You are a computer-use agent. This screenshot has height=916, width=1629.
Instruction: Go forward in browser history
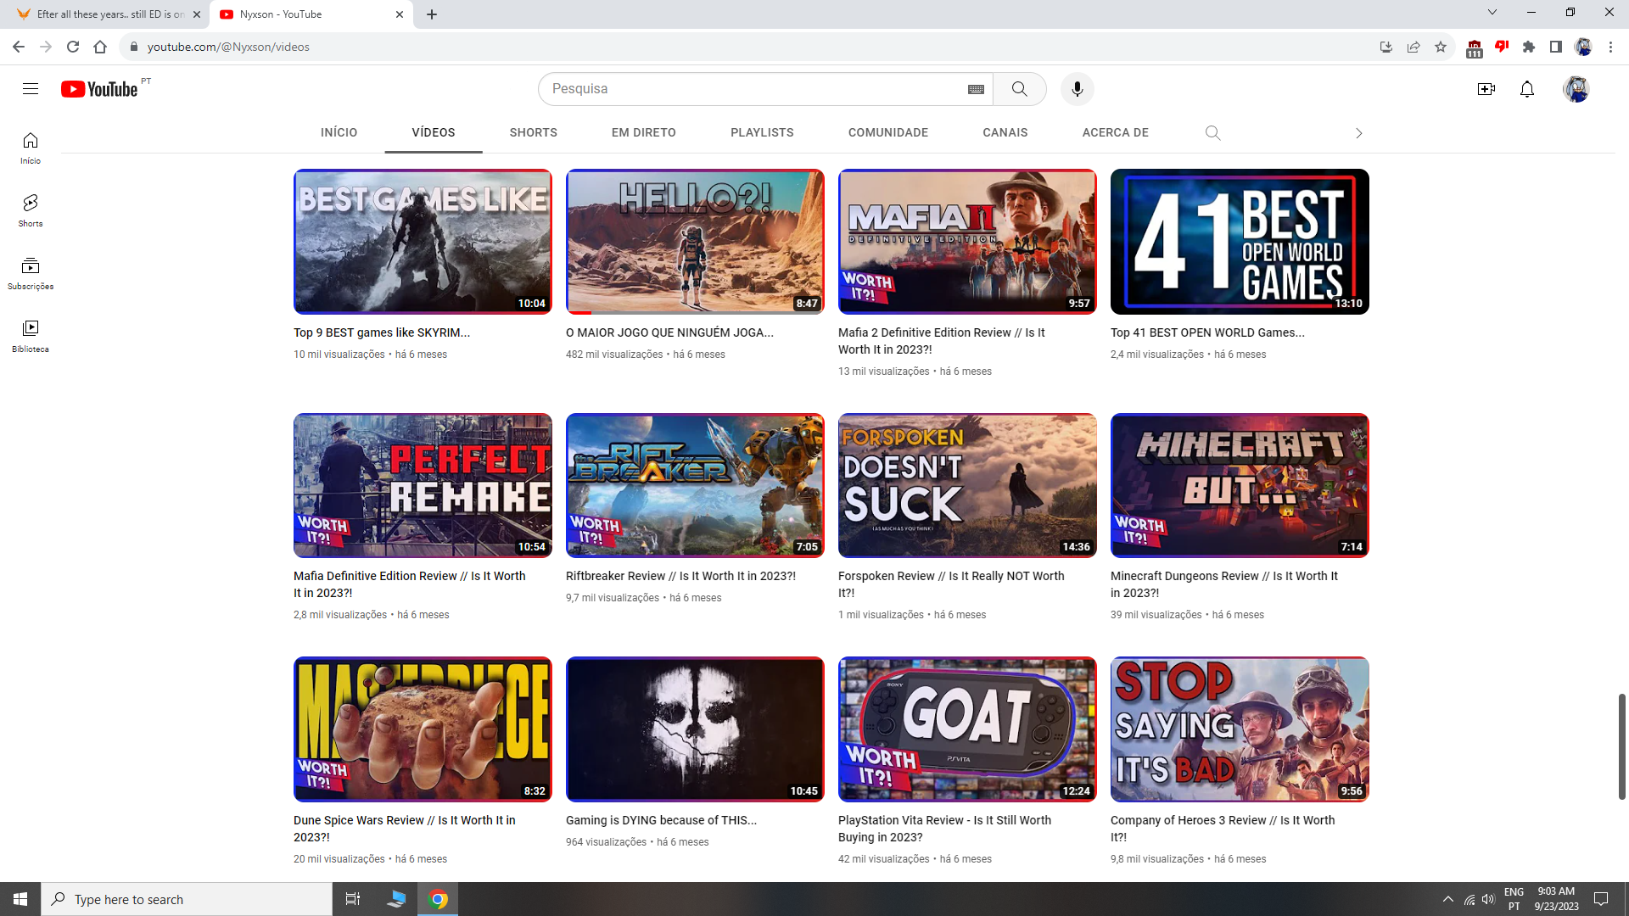pyautogui.click(x=46, y=47)
